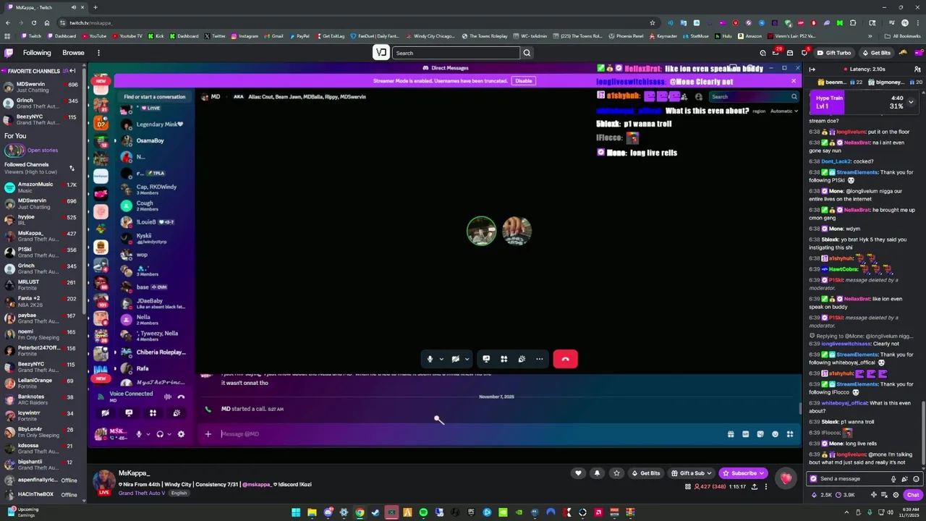Image resolution: width=926 pixels, height=521 pixels.
Task: Deafen headphones in Discord user panel
Action: tap(160, 434)
